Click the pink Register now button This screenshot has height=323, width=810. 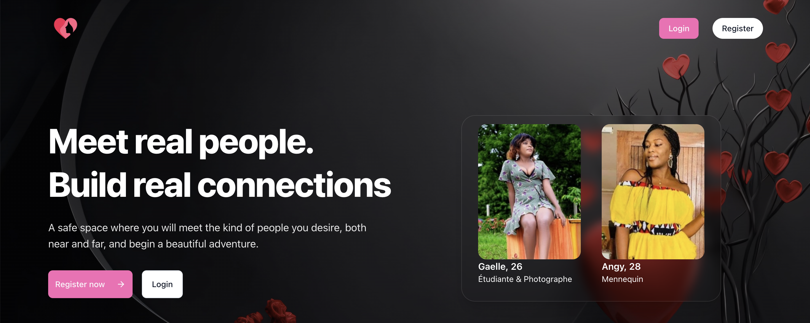pos(90,284)
